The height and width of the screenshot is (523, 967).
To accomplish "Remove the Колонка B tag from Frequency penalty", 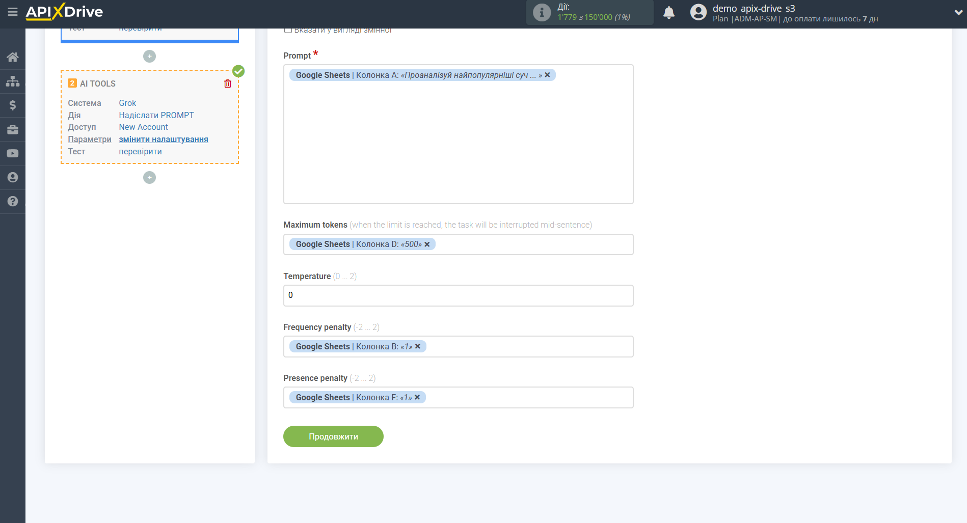I will pyautogui.click(x=418, y=346).
